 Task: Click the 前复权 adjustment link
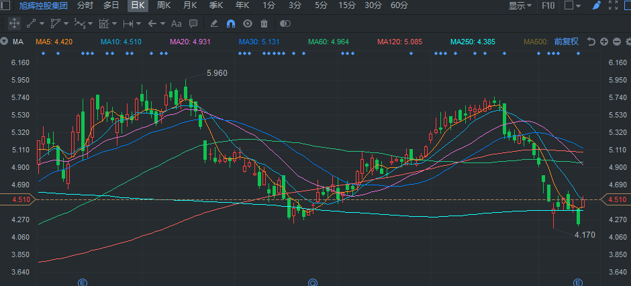coord(566,42)
